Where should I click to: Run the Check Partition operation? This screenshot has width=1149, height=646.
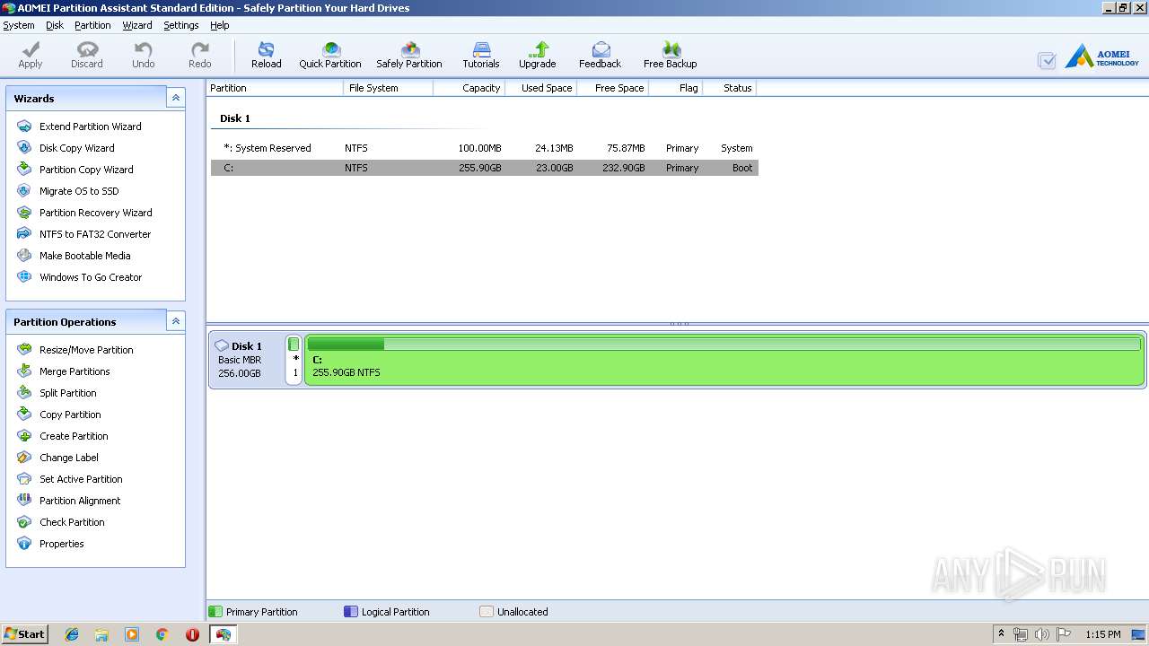pyautogui.click(x=72, y=522)
